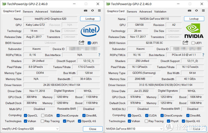208x133 pixels.
Task: Switch to Sensors tab in Intel window
Action: coord(28,12)
